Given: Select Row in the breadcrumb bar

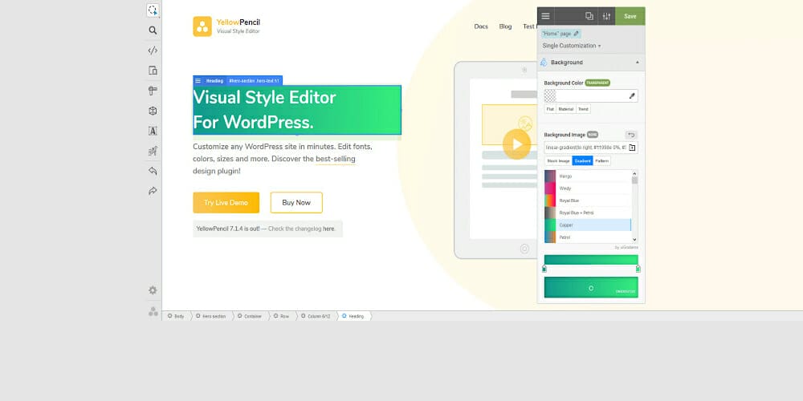Looking at the screenshot, I should [282, 316].
